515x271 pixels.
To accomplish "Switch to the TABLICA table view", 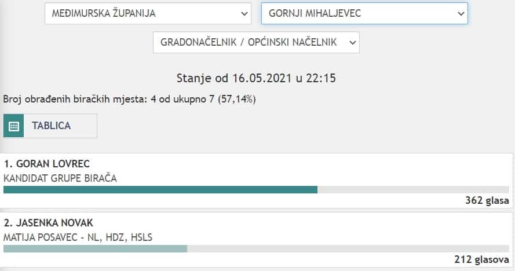I will (x=51, y=126).
